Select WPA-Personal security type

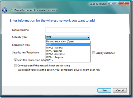click(x=68, y=51)
